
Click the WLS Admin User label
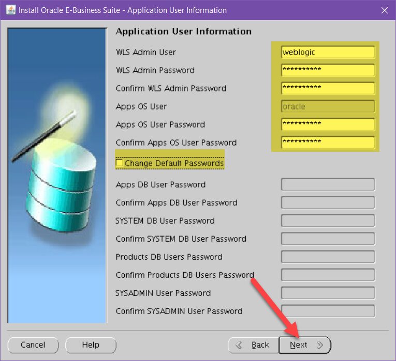146,52
